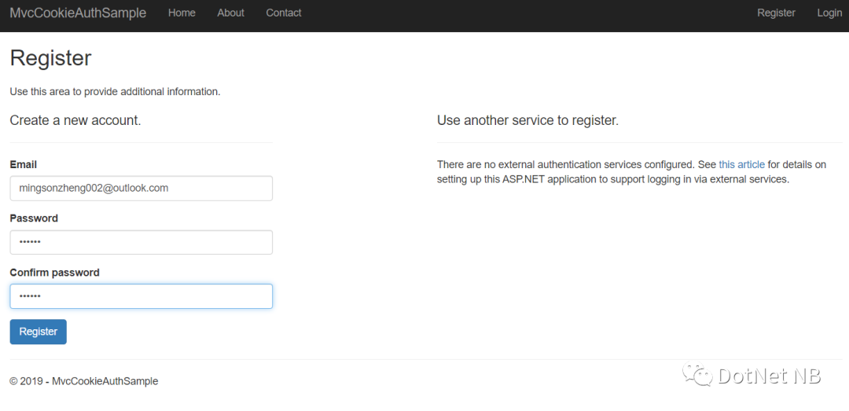This screenshot has height=411, width=849.
Task: Click the Password field label
Action: click(34, 218)
